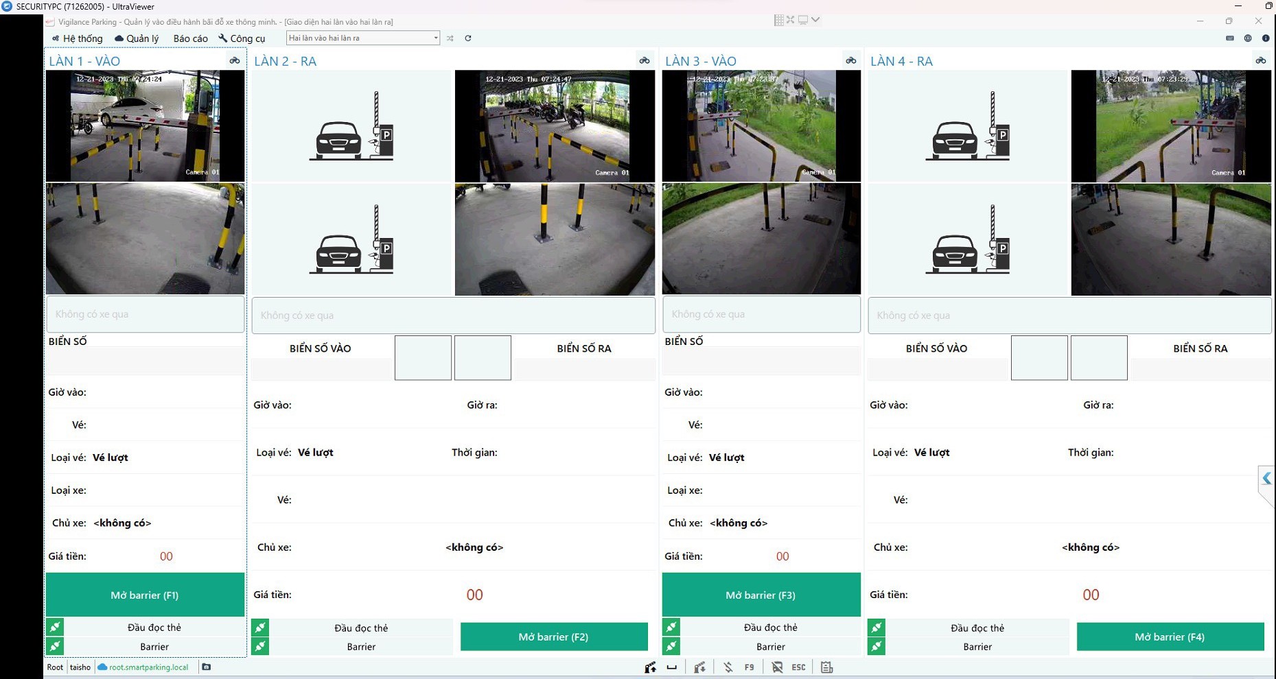Toggle Barrier connection icon in lane 2

[x=260, y=646]
